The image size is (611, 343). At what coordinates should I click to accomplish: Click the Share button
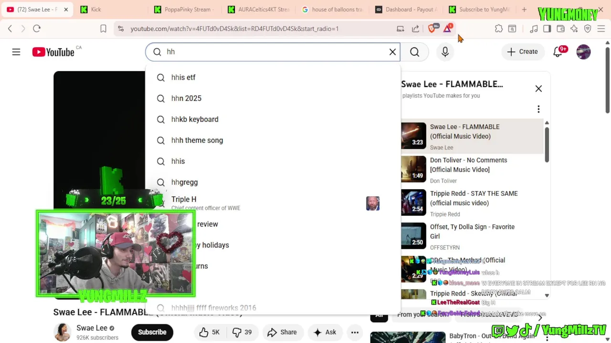tap(282, 332)
